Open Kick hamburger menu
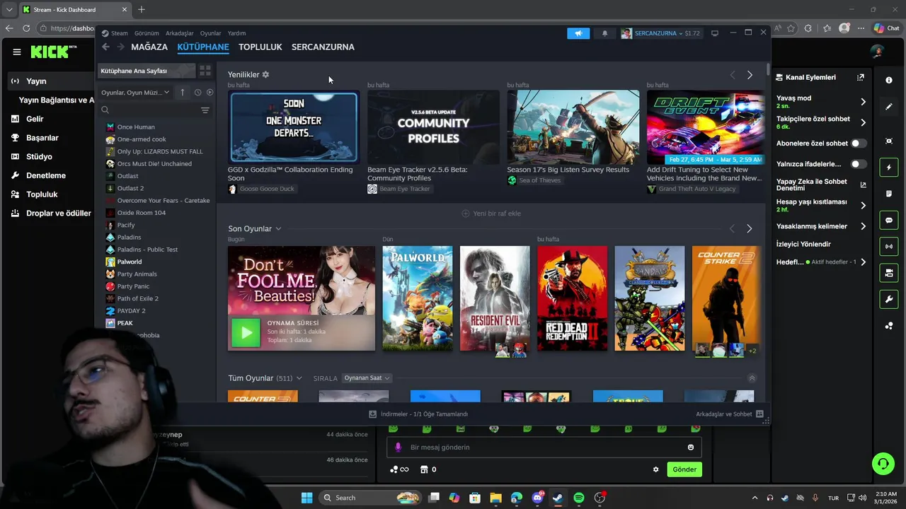The height and width of the screenshot is (509, 906). (16, 52)
